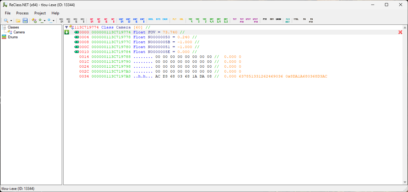Select the ARY array type button
Viewport: 408px width, 192px height.
pyautogui.click(x=272, y=19)
